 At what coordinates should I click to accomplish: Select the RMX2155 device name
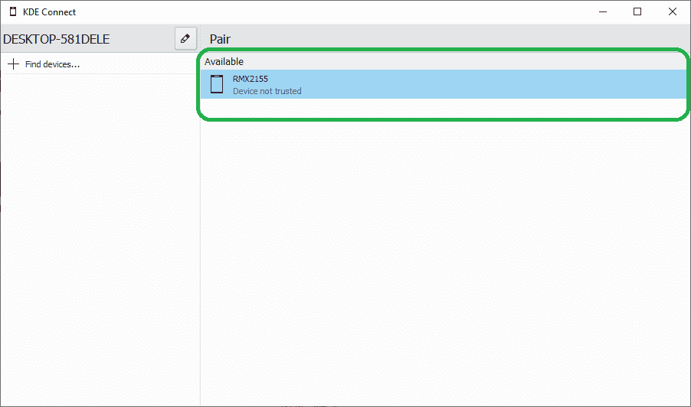(x=251, y=79)
